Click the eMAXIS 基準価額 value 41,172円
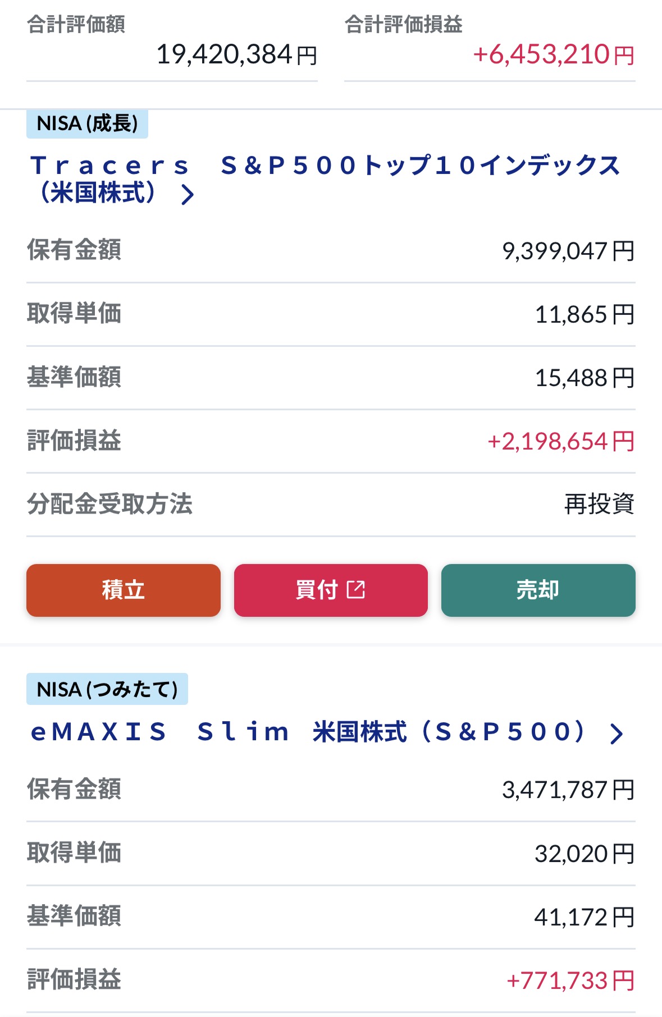This screenshot has height=1017, width=662. (584, 917)
